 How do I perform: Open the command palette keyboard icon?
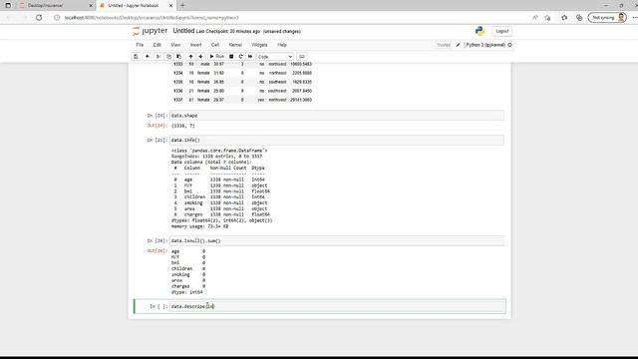pos(301,57)
